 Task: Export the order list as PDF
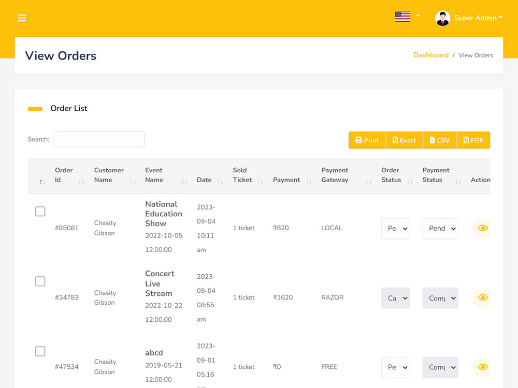(x=473, y=140)
